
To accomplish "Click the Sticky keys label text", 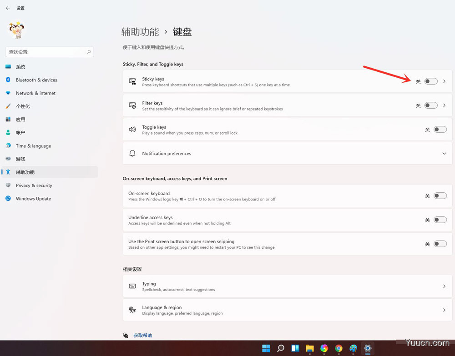I will (153, 79).
